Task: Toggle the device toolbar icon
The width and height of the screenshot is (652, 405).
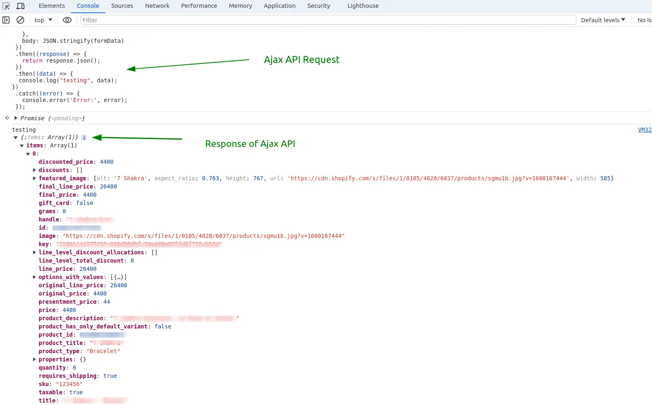Action: tap(20, 6)
